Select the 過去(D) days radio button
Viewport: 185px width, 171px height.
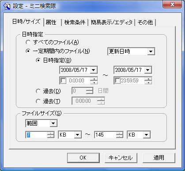38,91
